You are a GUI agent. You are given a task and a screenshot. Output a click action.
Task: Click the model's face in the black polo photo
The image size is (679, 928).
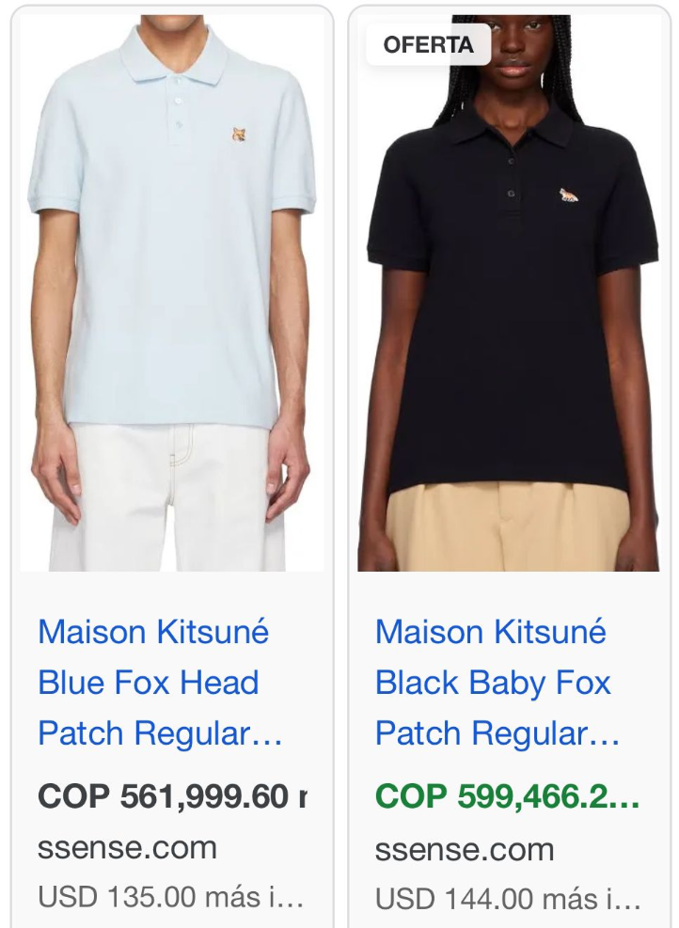pyautogui.click(x=513, y=51)
